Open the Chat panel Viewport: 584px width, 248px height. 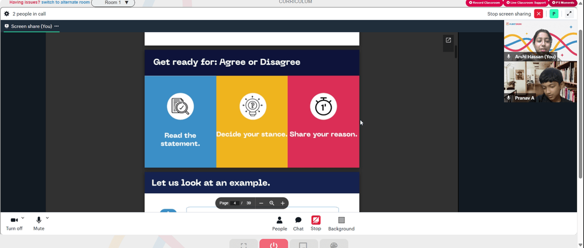[x=298, y=224]
